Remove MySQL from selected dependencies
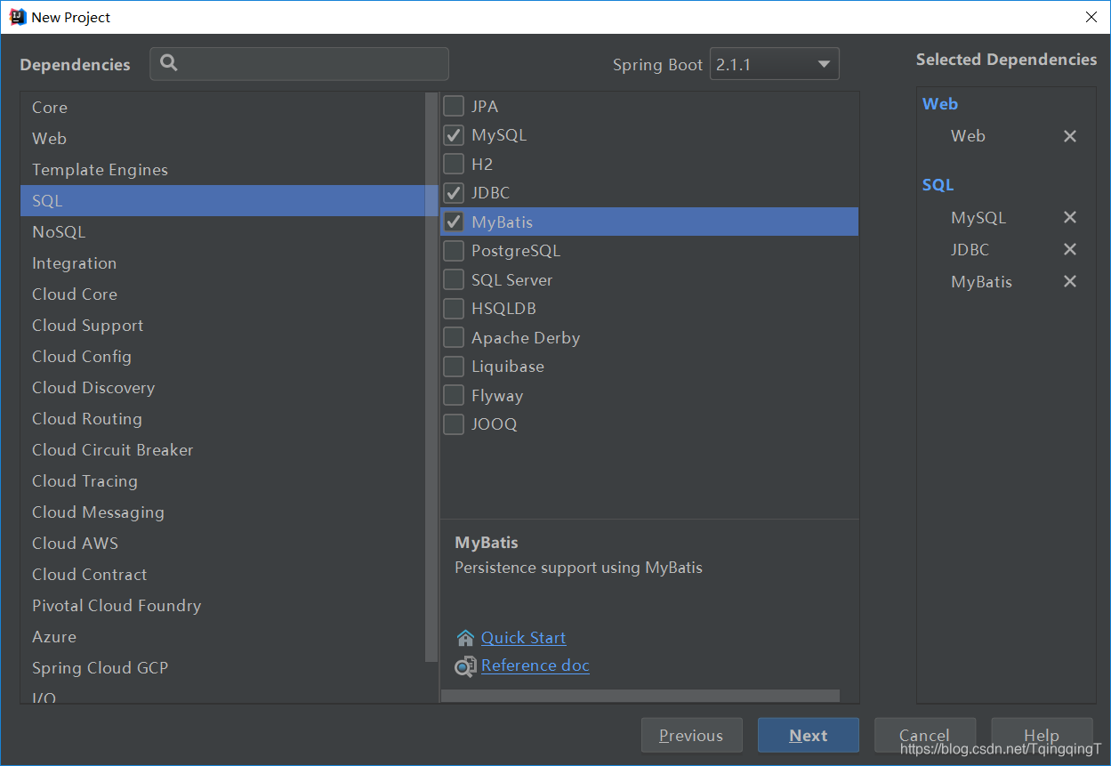The image size is (1111, 766). pyautogui.click(x=1070, y=218)
